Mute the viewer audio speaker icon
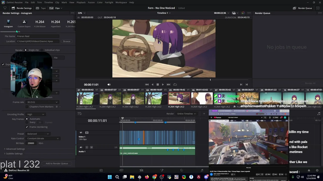Image resolution: width=323 pixels, height=181 pixels. [x=109, y=84]
